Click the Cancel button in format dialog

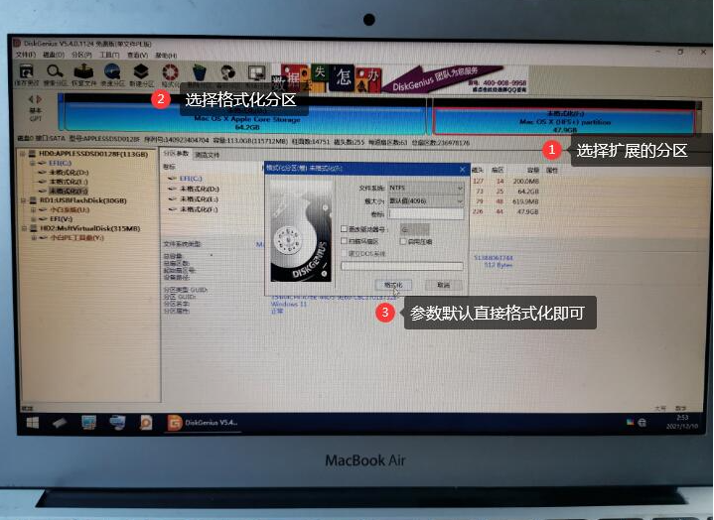click(443, 284)
